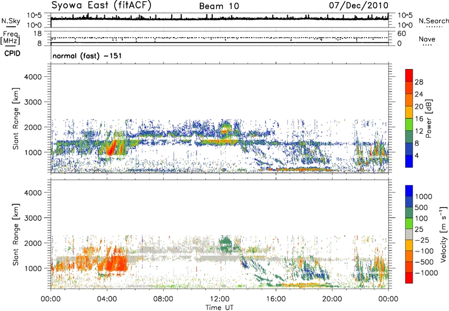449x311 pixels.
Task: Click the 'CPID' row label
Action: pyautogui.click(x=12, y=53)
